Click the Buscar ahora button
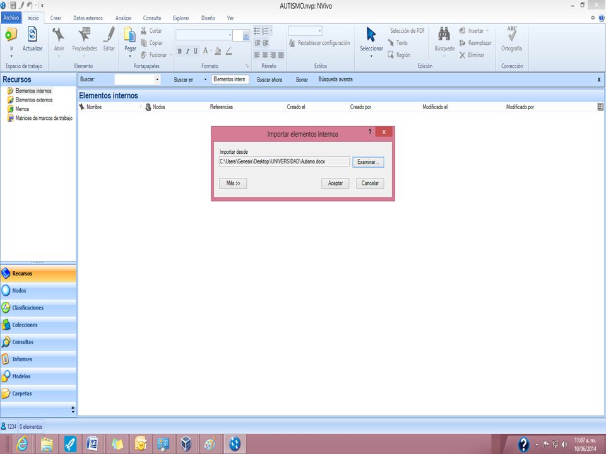 [270, 79]
